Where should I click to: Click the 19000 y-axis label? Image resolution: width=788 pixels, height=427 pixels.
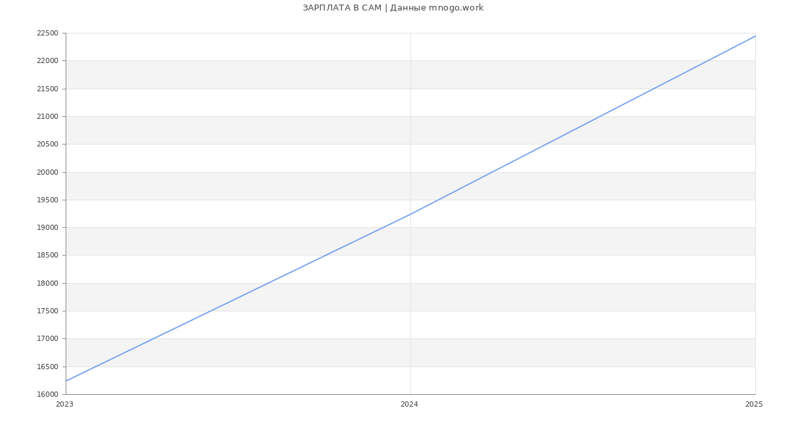tap(47, 228)
